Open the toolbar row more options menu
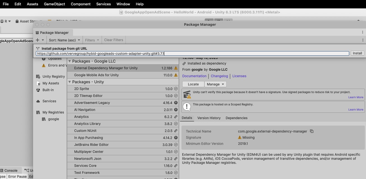 363,40
